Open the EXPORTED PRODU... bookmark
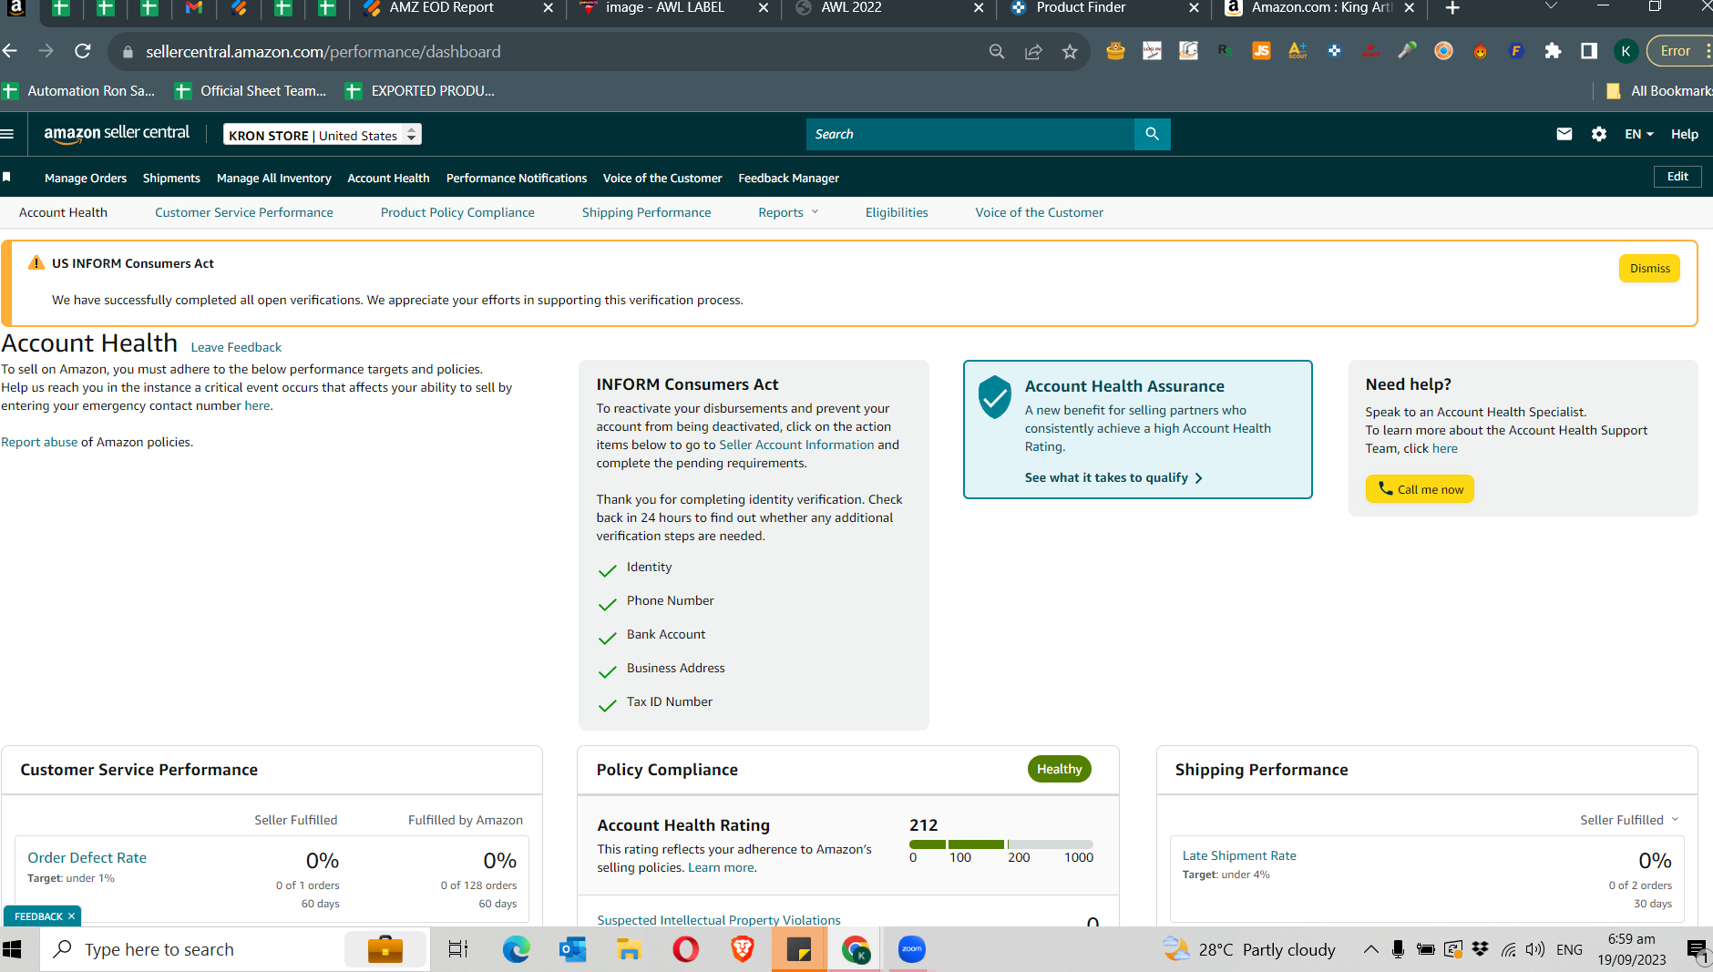The image size is (1713, 972). click(x=420, y=90)
